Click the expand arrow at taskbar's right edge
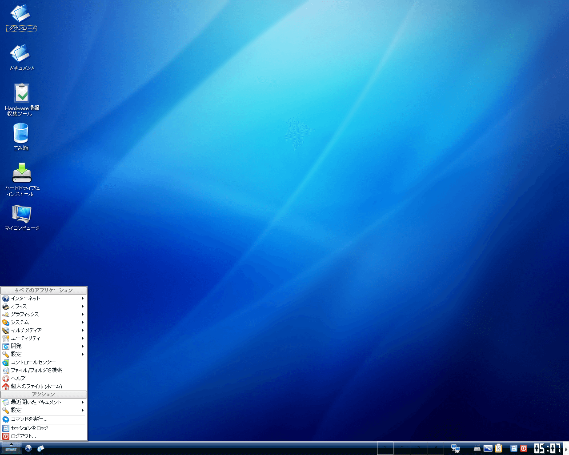The height and width of the screenshot is (455, 569). (566, 448)
